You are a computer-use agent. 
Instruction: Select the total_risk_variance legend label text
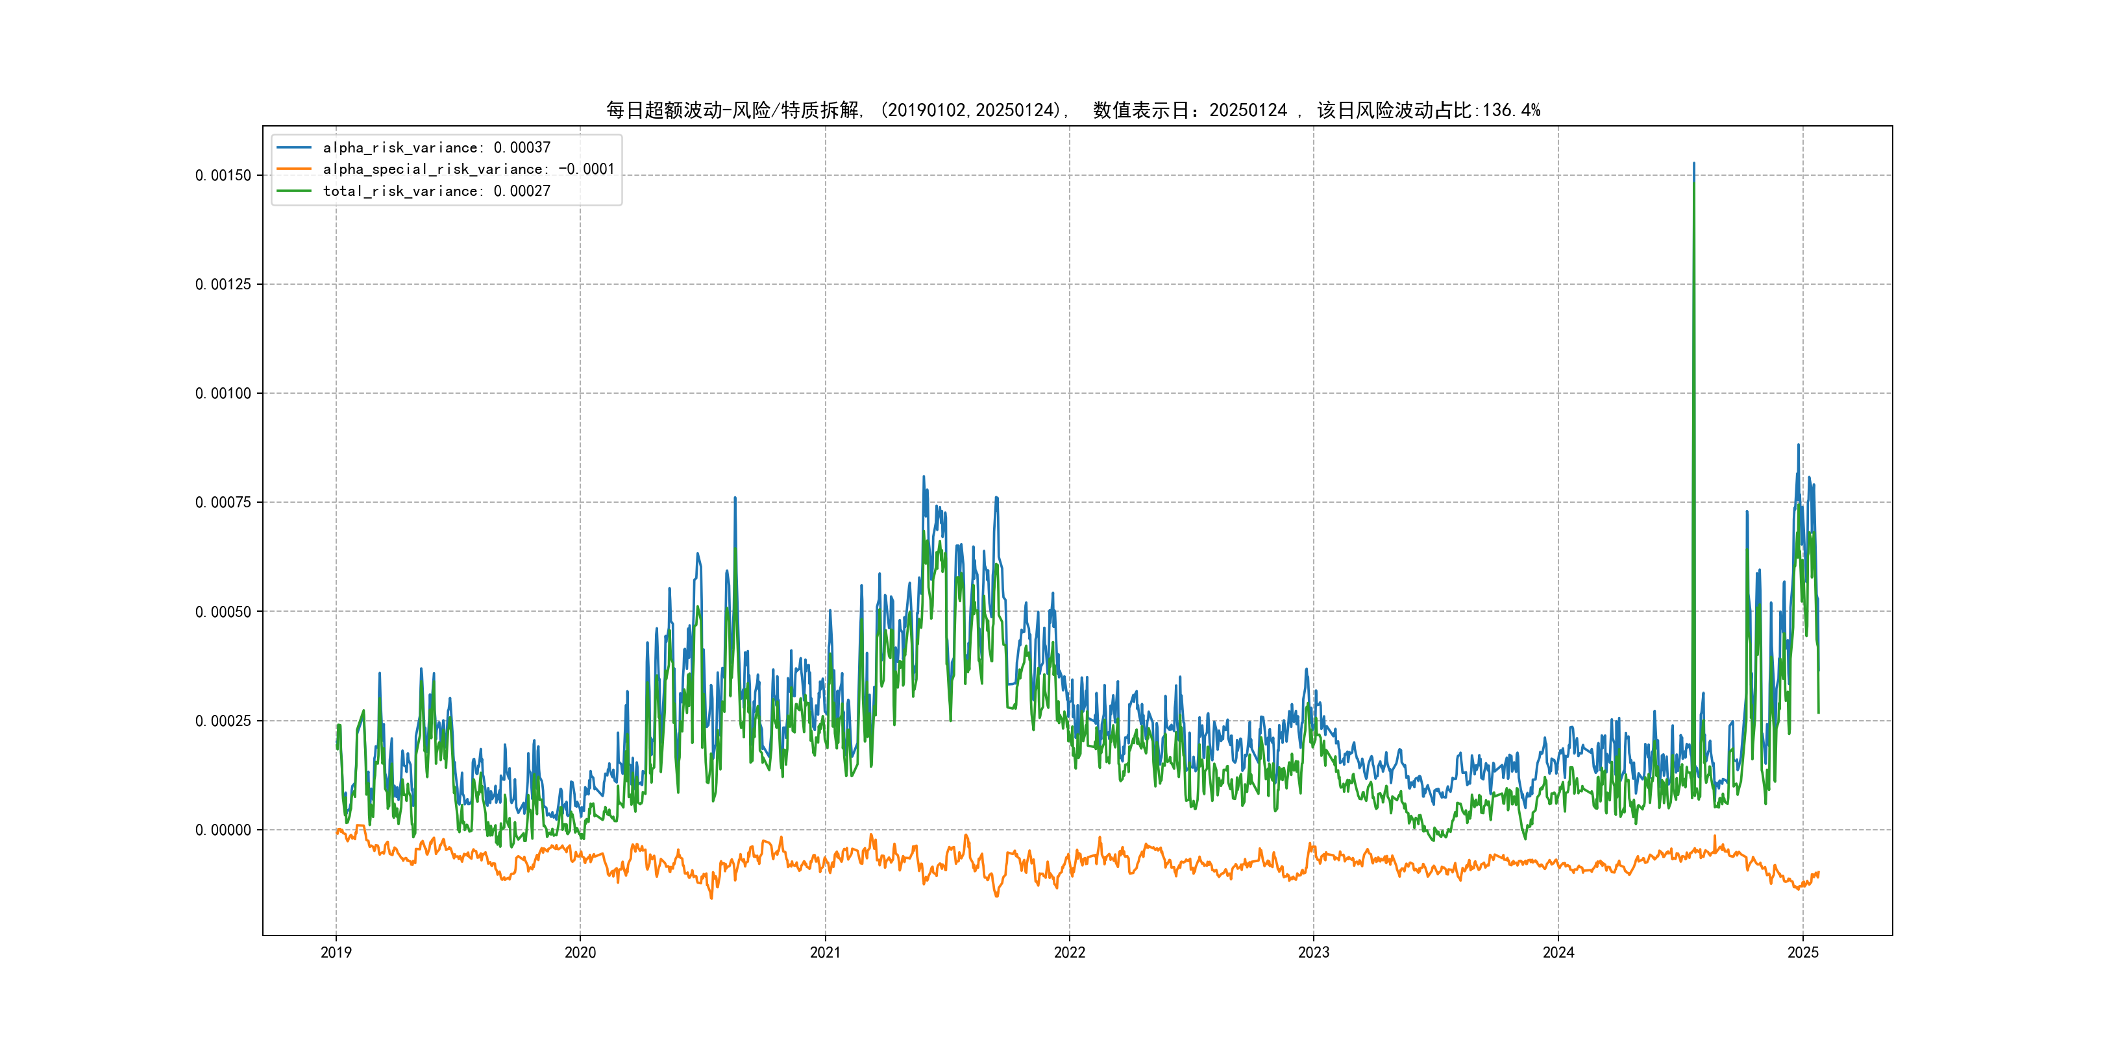436,191
